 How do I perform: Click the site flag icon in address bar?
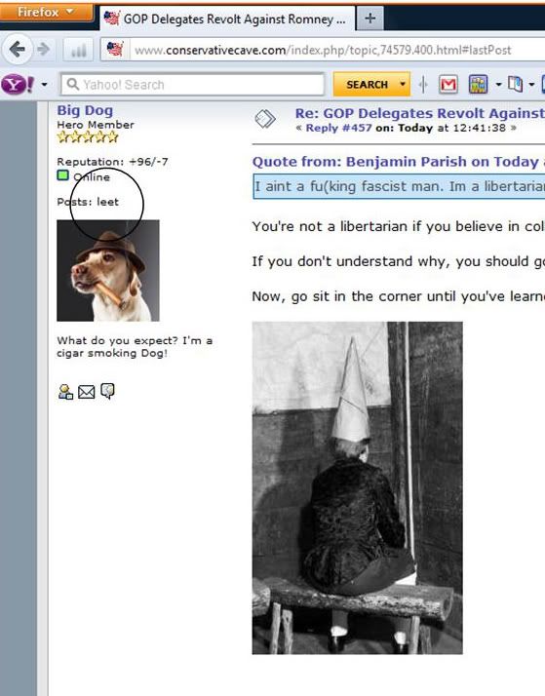[115, 50]
